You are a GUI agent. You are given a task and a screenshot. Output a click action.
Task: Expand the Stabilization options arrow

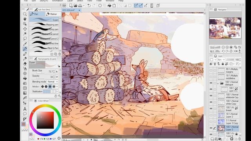click(x=57, y=91)
